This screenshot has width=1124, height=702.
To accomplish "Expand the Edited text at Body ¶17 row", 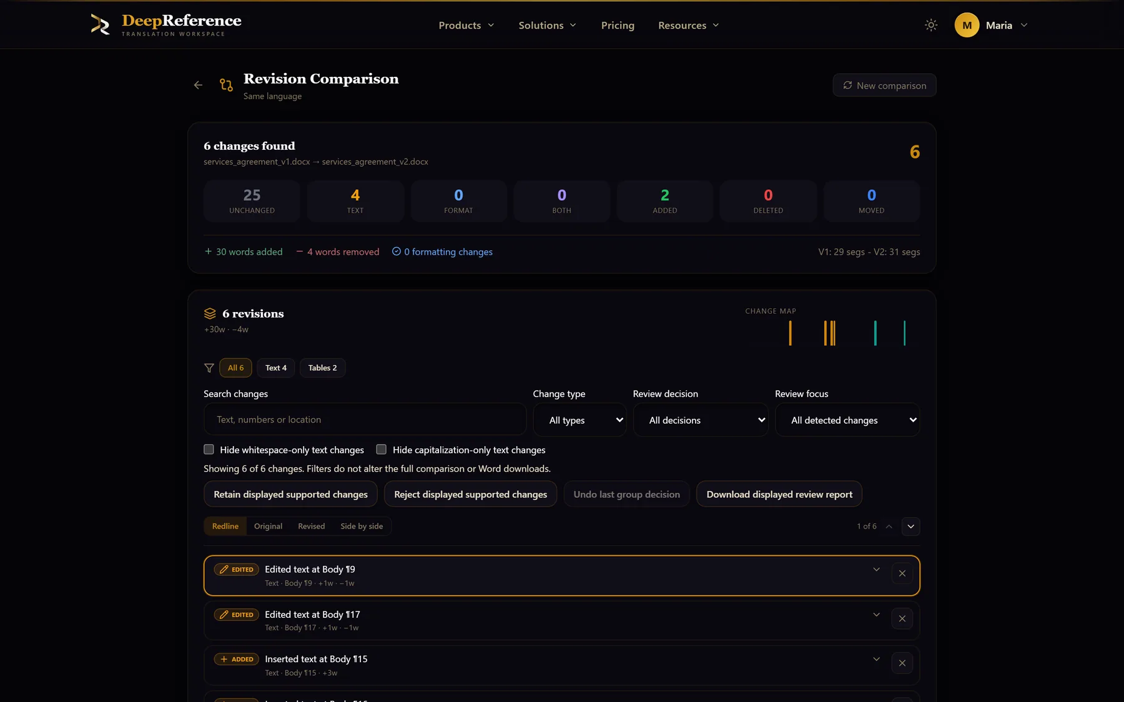I will [877, 615].
